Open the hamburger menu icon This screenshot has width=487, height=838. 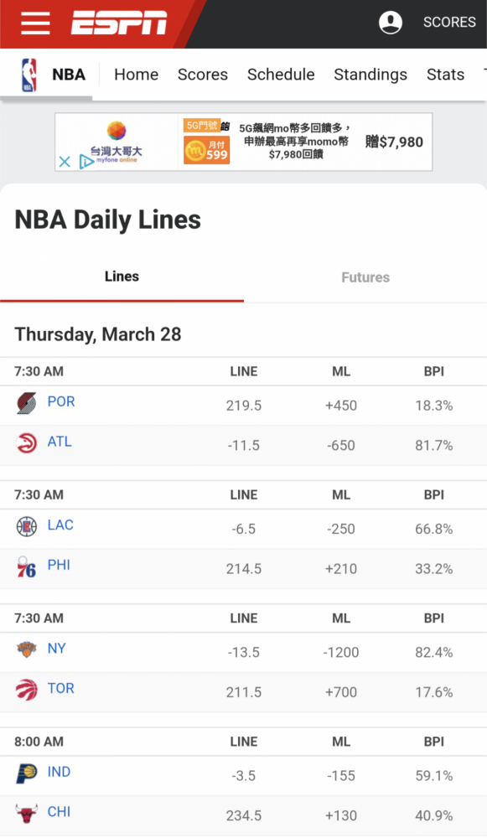(x=35, y=23)
